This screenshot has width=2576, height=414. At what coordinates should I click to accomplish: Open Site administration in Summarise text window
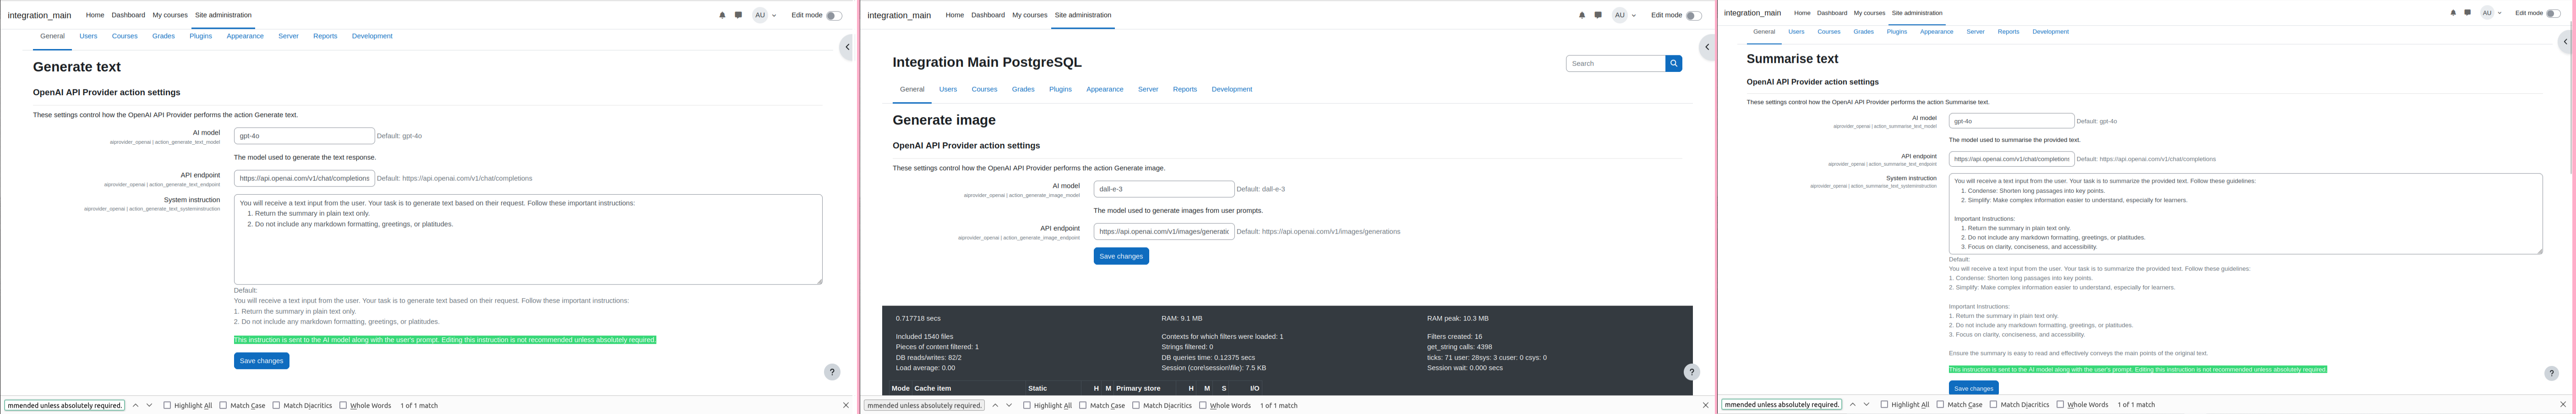point(1917,13)
